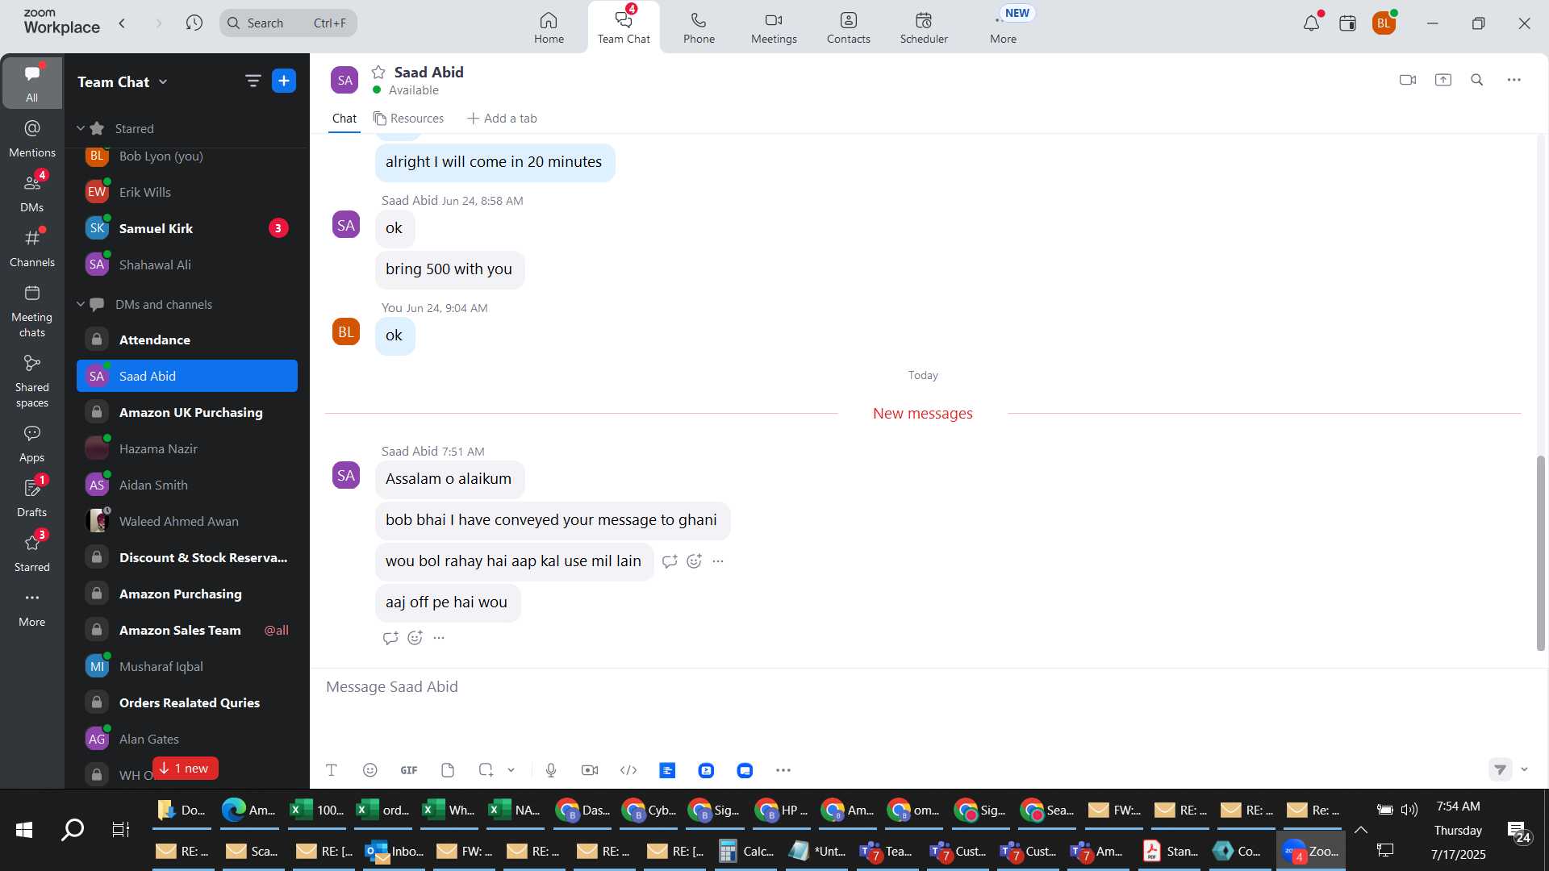Select the Resources tab
The width and height of the screenshot is (1549, 871).
click(x=408, y=119)
